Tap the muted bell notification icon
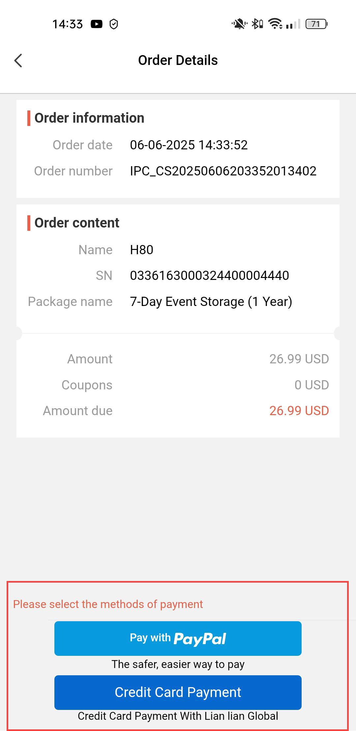This screenshot has width=356, height=731. tap(239, 24)
